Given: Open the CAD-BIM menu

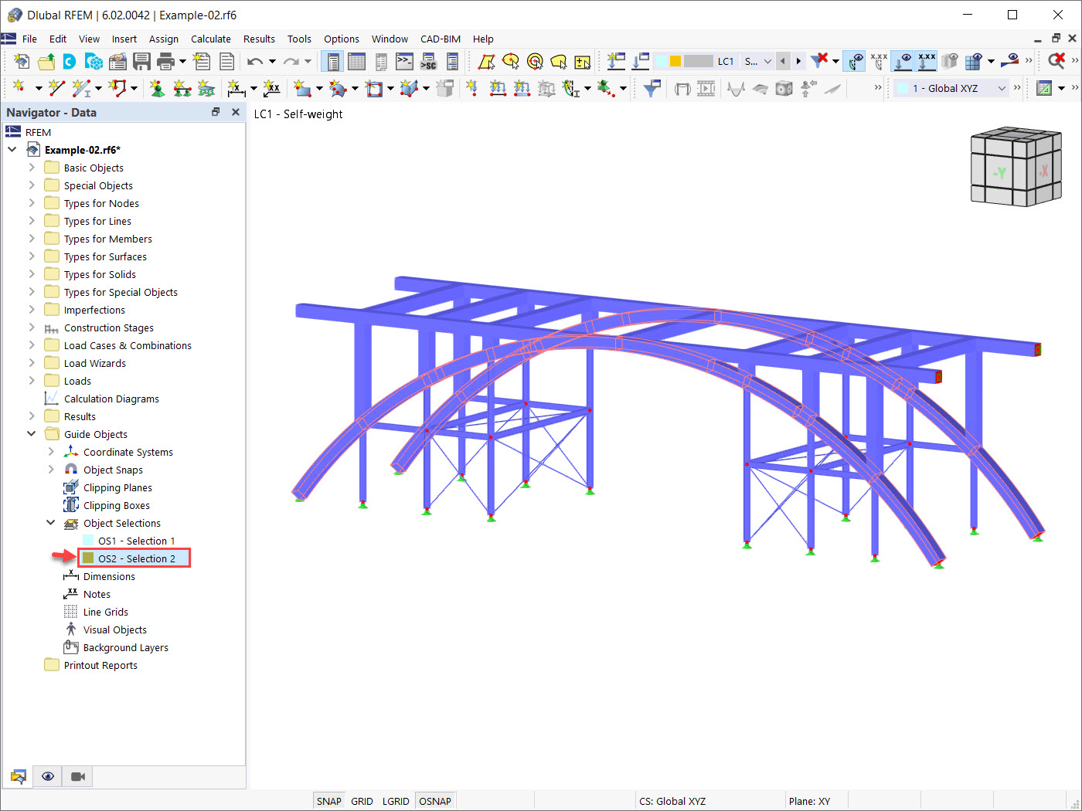Looking at the screenshot, I should pos(441,39).
